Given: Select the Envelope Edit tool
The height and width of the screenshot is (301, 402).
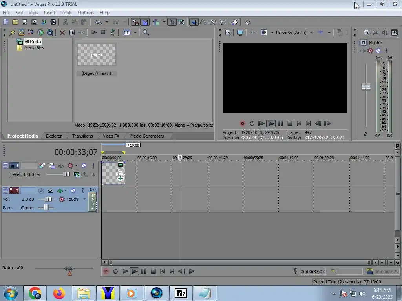Looking at the screenshot, I should [203, 22].
